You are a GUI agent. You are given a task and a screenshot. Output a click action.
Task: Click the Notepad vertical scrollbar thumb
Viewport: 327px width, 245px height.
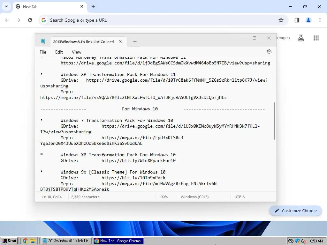click(x=274, y=121)
